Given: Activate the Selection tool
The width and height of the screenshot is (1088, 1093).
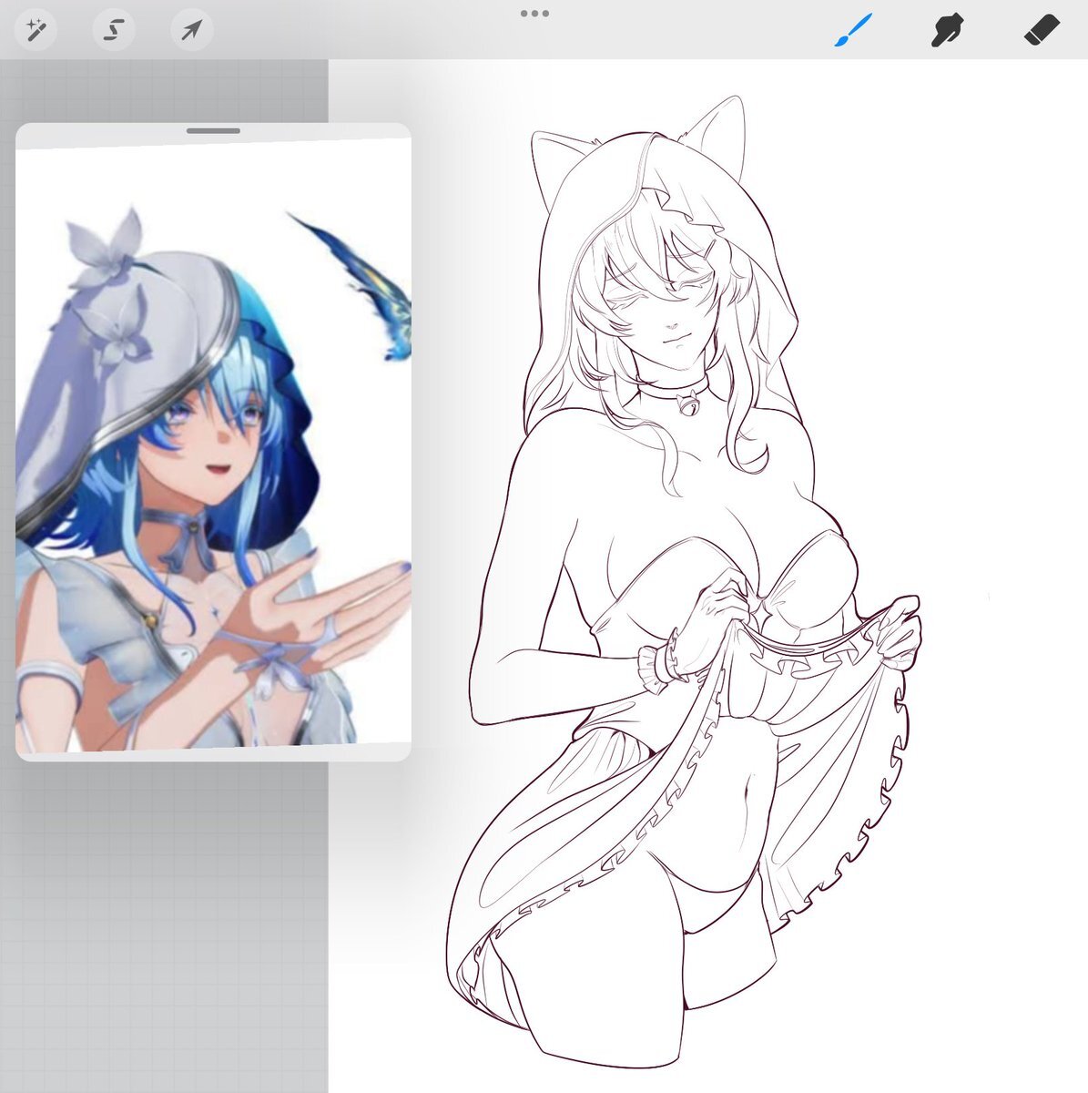Looking at the screenshot, I should [x=114, y=31].
